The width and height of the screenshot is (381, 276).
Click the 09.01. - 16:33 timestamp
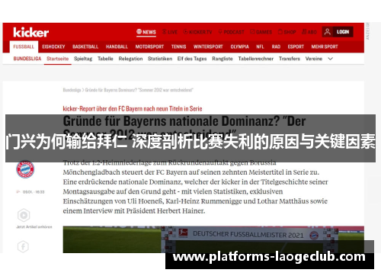[x=34, y=192]
